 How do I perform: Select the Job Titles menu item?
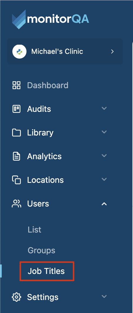tap(46, 271)
